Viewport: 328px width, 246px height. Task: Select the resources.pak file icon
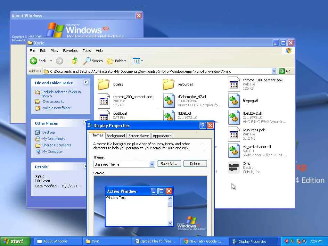[x=234, y=134]
